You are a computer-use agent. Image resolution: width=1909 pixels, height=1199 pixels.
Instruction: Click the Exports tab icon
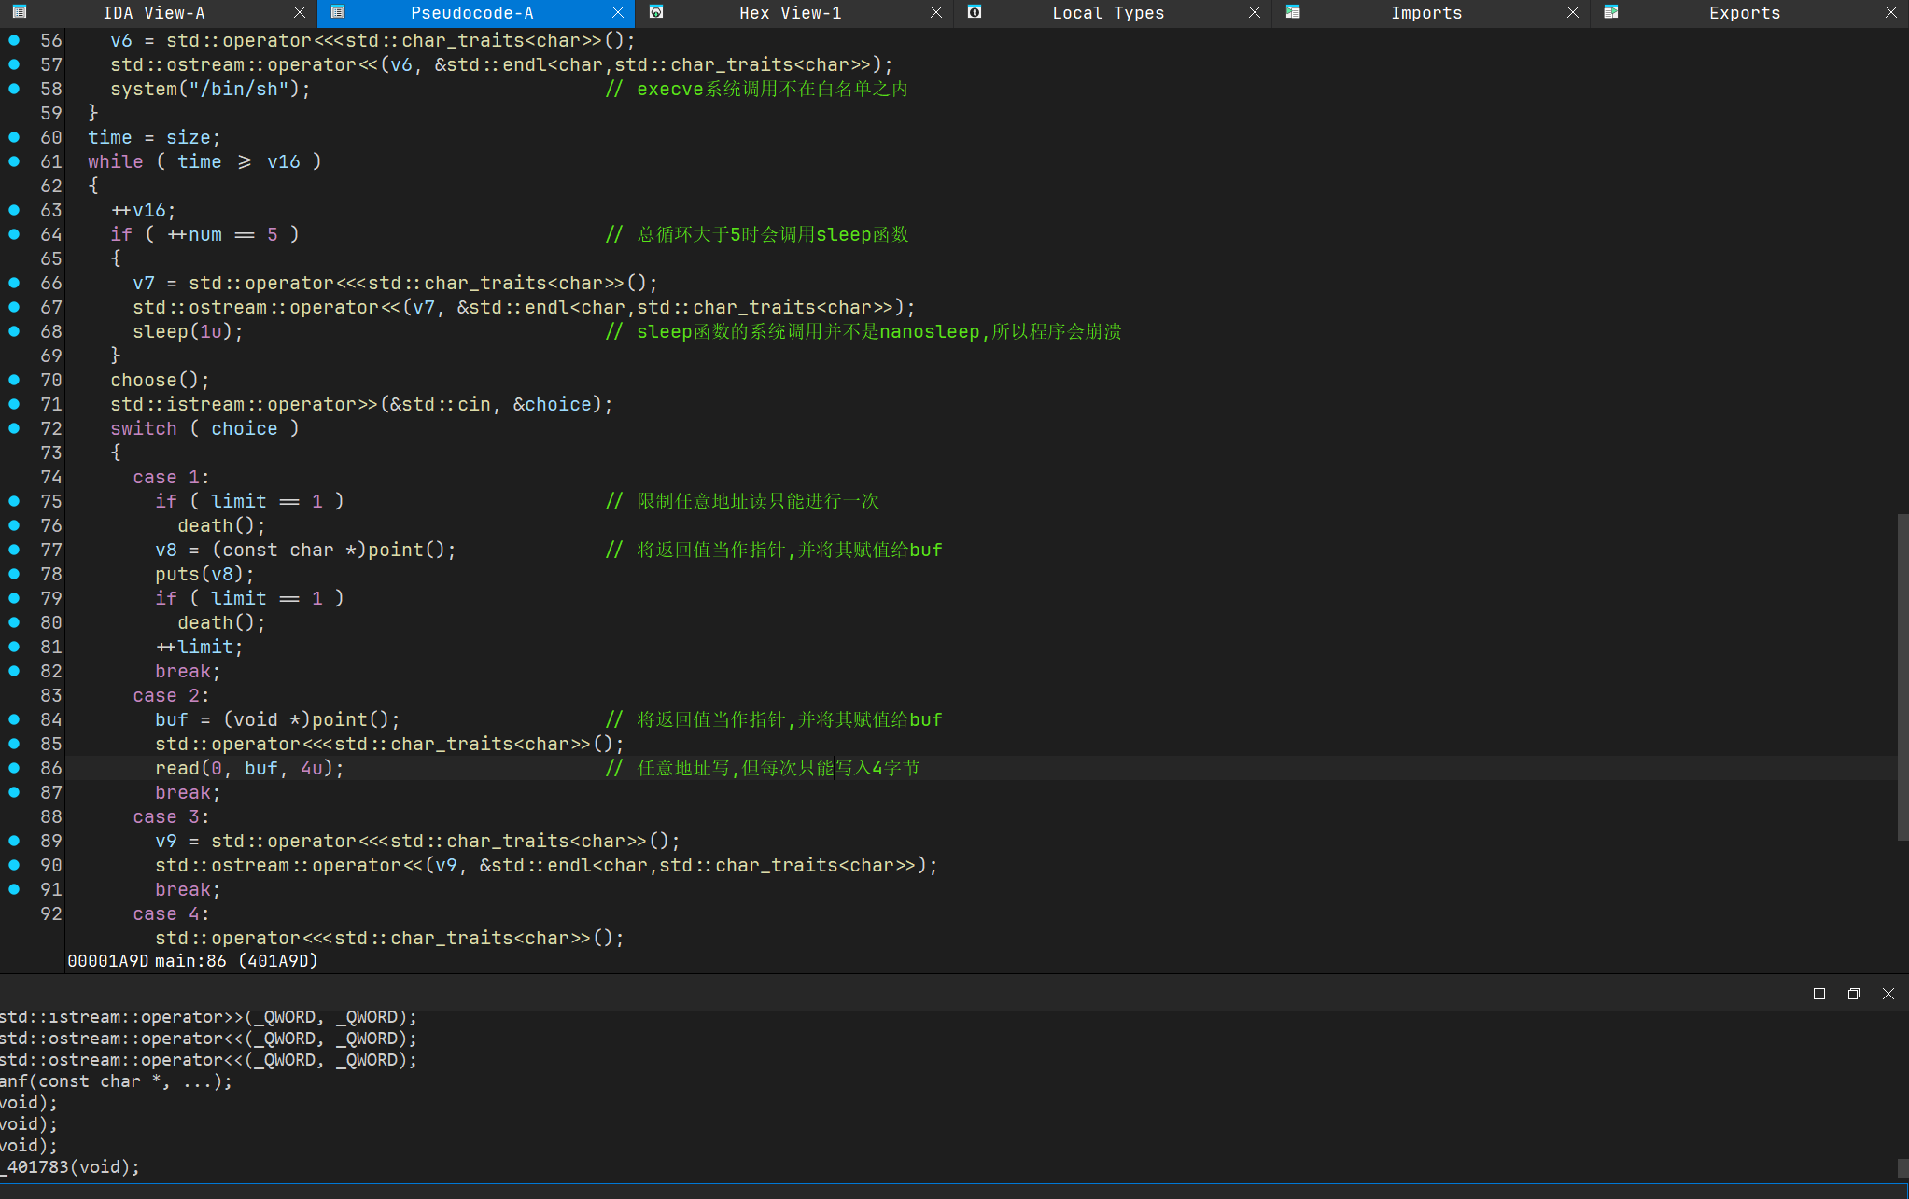[1611, 12]
